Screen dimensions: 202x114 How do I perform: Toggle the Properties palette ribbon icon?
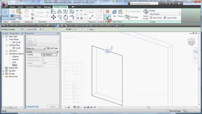(13, 17)
